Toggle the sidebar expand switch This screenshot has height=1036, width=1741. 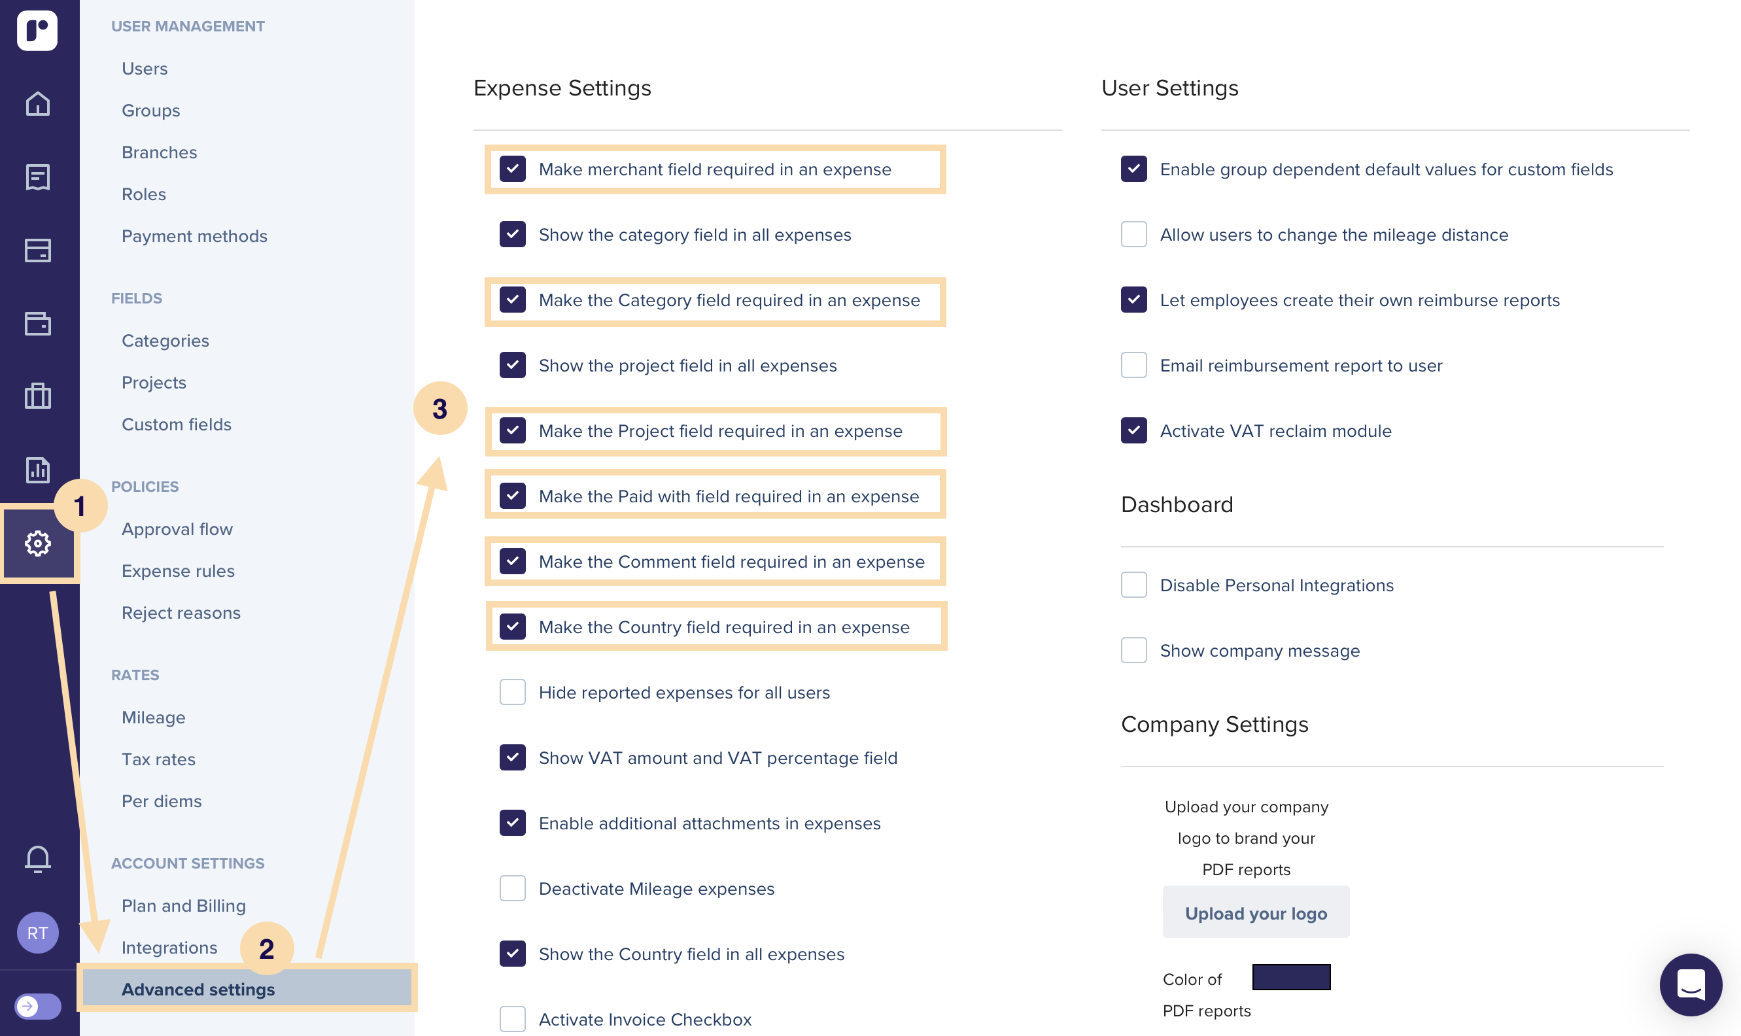coord(38,1006)
